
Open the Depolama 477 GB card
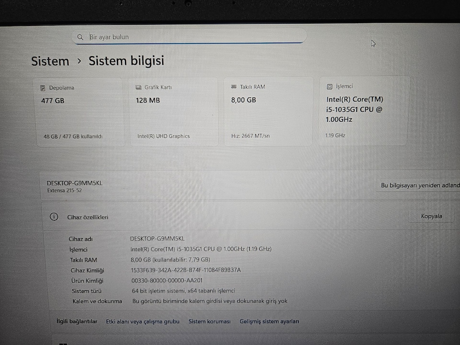[79, 112]
